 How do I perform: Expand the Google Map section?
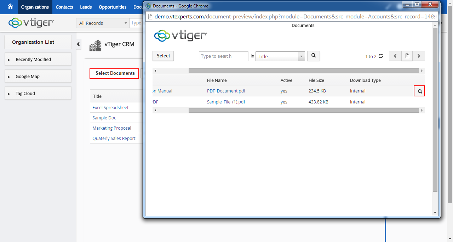38,76
